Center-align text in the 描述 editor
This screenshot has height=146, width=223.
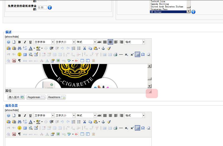pyautogui.click(x=110, y=42)
